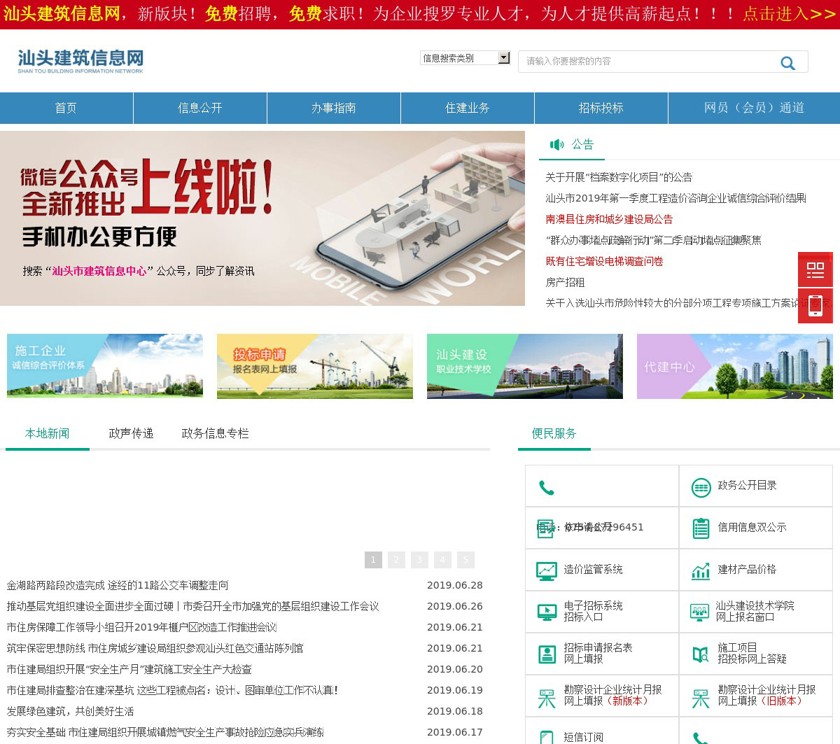The width and height of the screenshot is (840, 744).
Task: Open 信用信息双公示 clipboard icon
Action: (701, 528)
